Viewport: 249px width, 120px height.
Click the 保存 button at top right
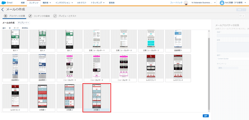(x=239, y=10)
